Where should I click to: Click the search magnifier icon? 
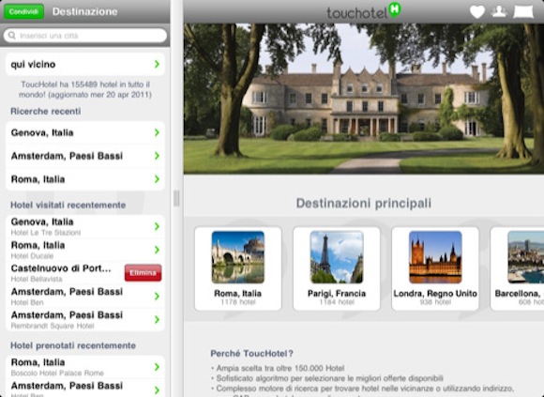tap(12, 36)
